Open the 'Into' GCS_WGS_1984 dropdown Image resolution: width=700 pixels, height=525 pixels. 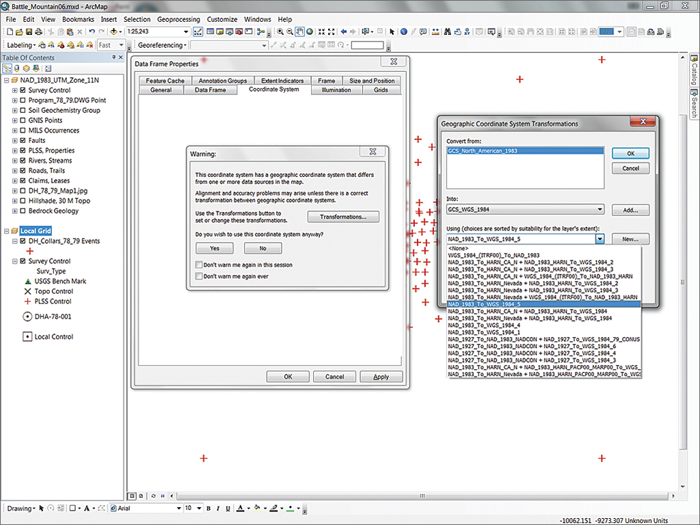pos(599,210)
